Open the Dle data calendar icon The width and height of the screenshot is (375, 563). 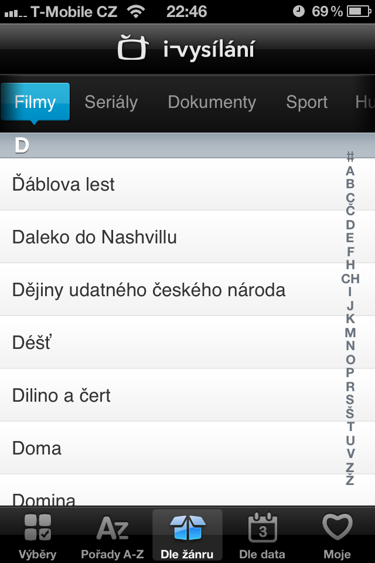[x=262, y=527]
